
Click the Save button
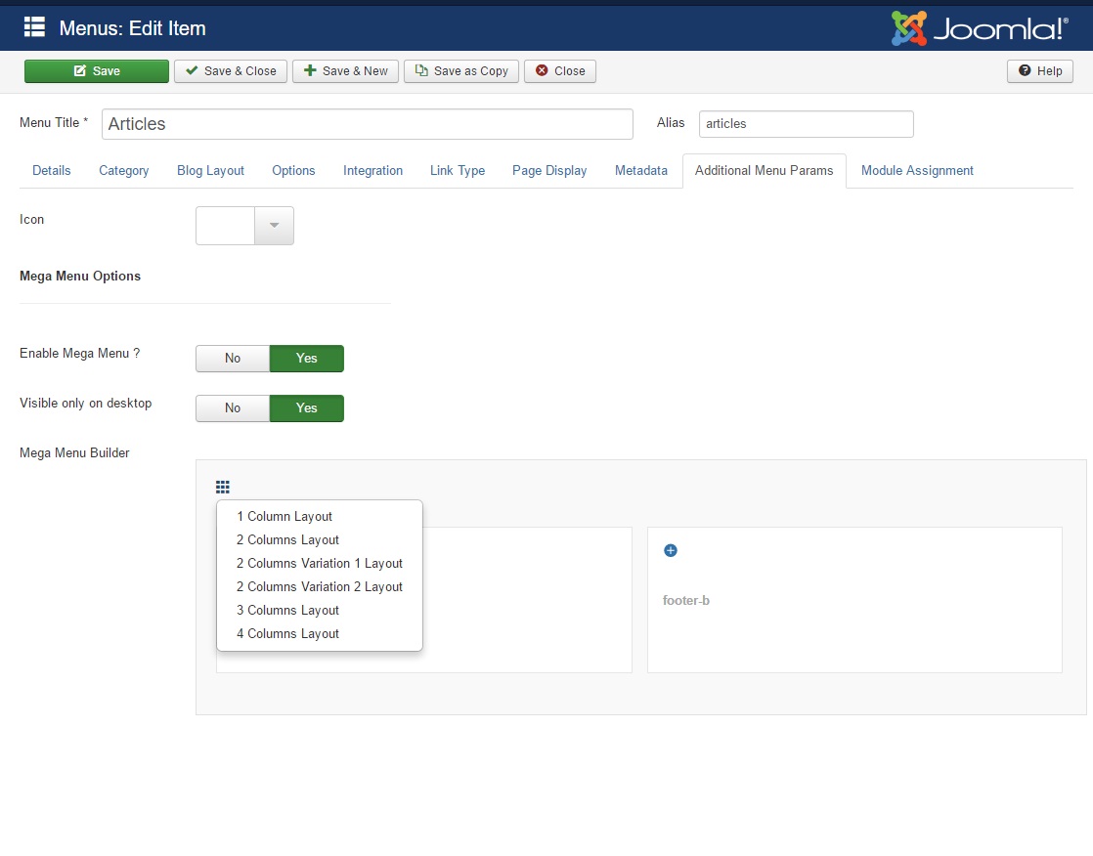(97, 71)
